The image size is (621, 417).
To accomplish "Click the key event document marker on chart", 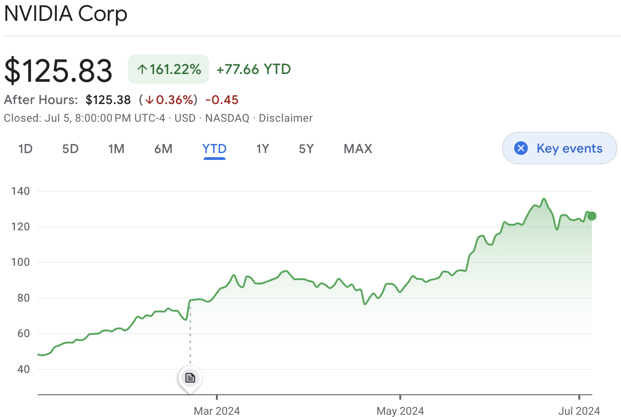I will click(x=190, y=377).
